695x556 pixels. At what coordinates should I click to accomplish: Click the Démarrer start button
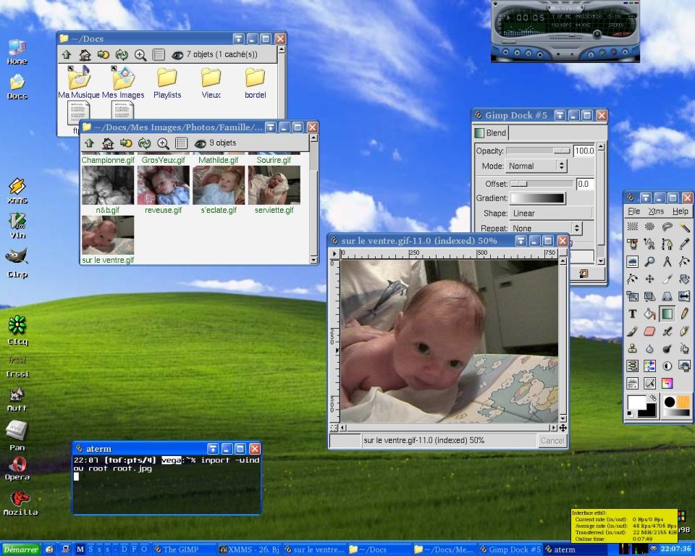tap(20, 549)
